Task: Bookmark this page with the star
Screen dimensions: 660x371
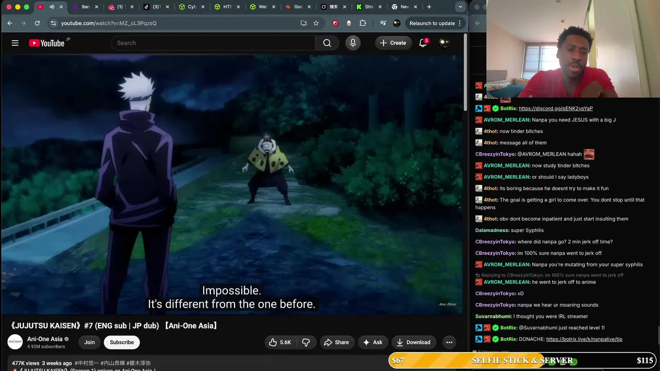Action: coord(316,23)
